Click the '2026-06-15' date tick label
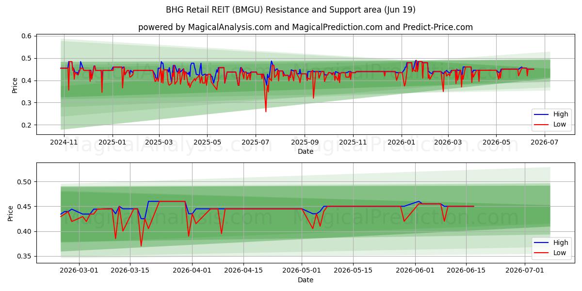Image resolution: width=582 pixels, height=291 pixels. (466, 271)
